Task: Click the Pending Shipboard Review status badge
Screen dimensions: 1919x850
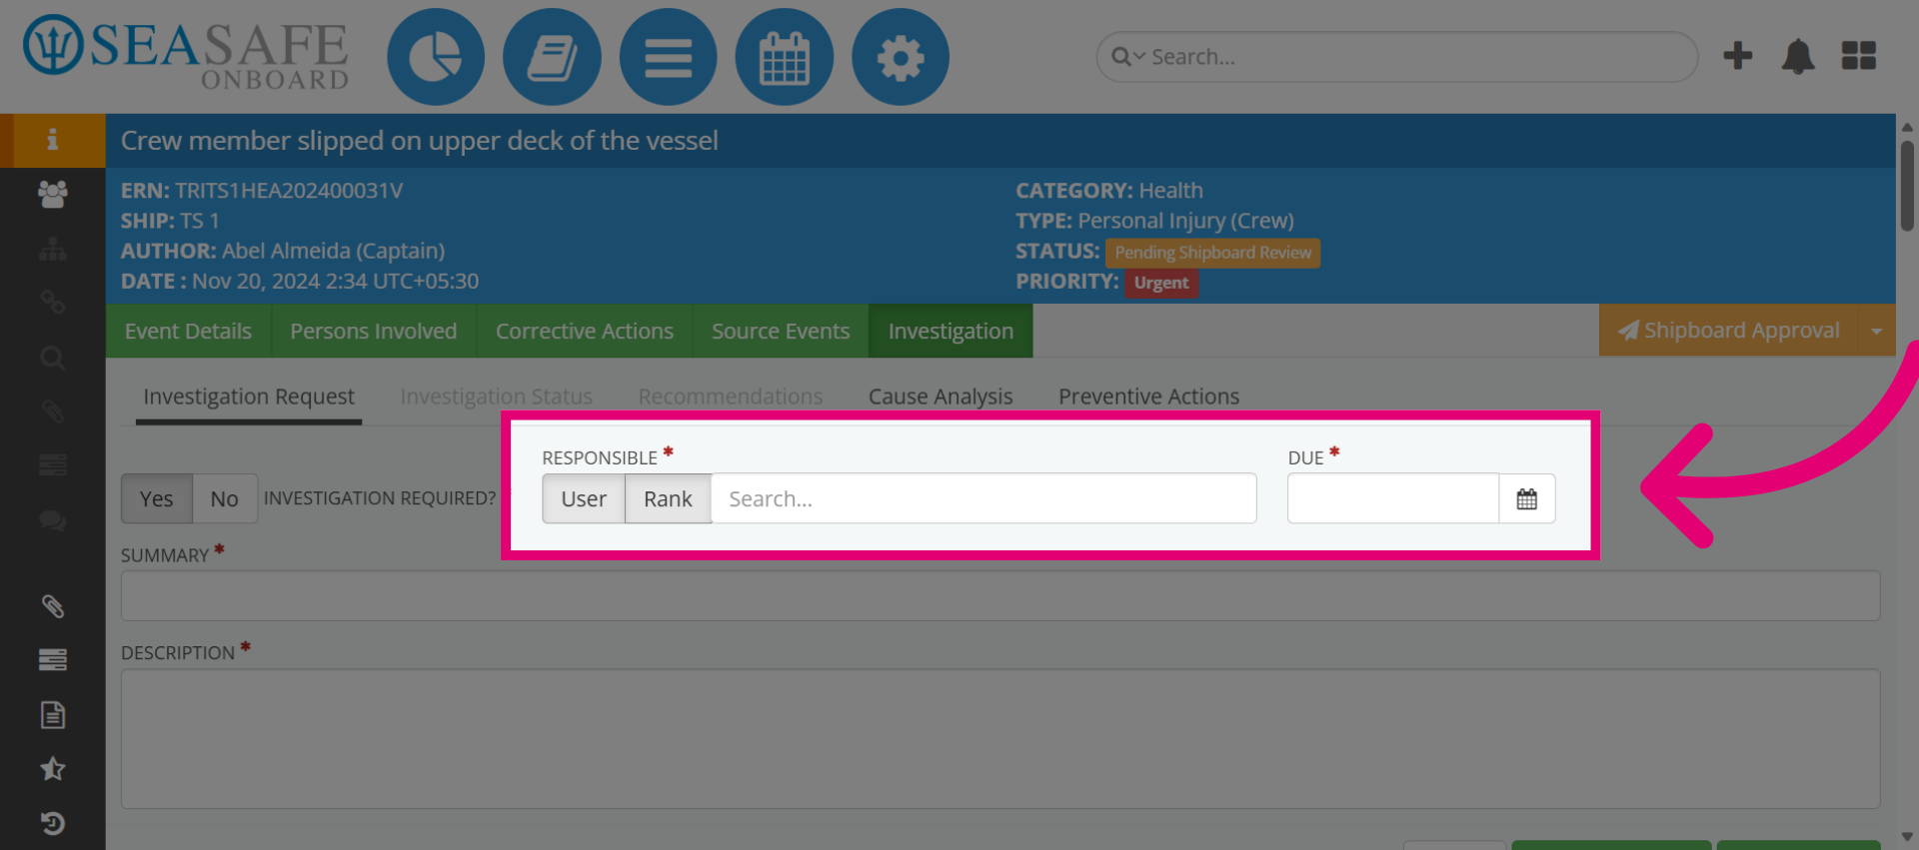Action: coord(1212,253)
